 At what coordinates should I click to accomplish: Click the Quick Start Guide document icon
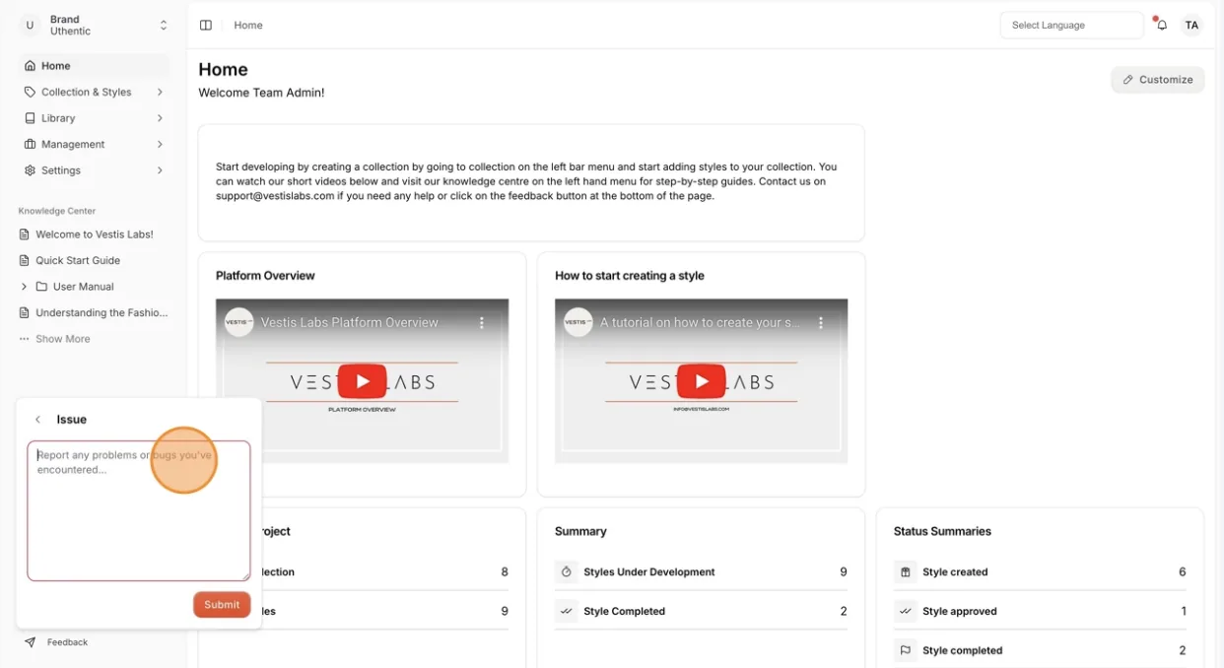point(25,261)
